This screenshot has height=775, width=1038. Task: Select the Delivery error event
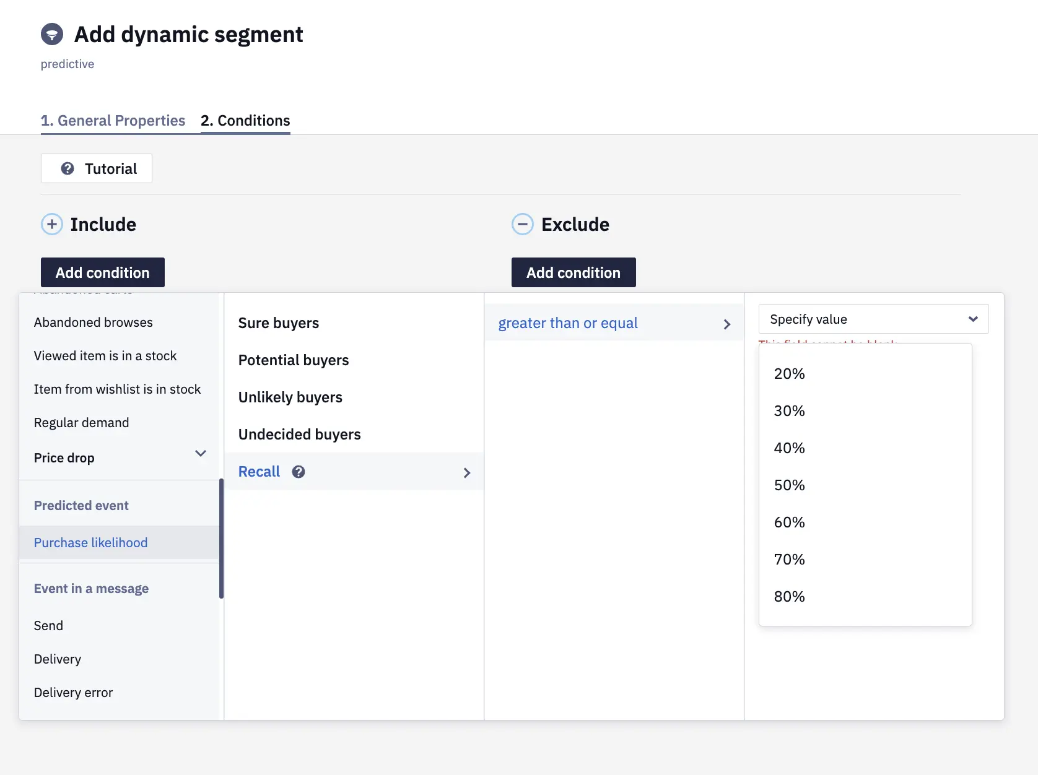[x=74, y=693]
